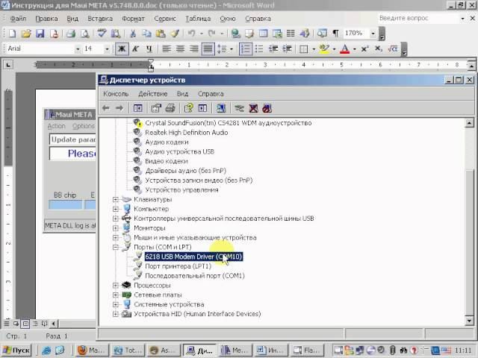This screenshot has height=358, width=478.
Task: Open a file with the Open folder icon
Action: (26, 33)
